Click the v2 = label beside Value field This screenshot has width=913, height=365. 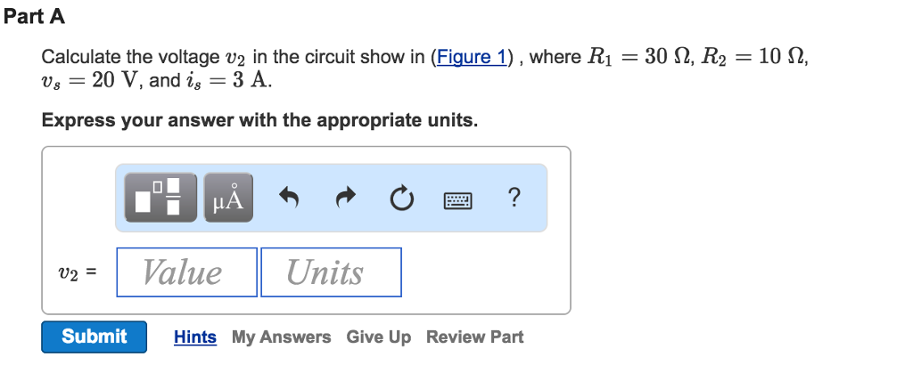pos(78,272)
